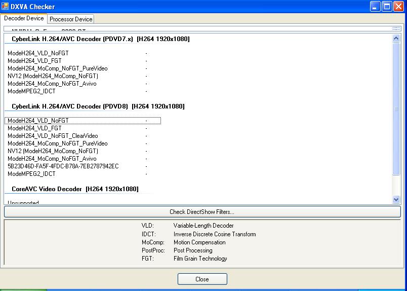Select ModeH264_VLD_NoFGT_ClearVideo row
407x291 pixels.
point(83,136)
